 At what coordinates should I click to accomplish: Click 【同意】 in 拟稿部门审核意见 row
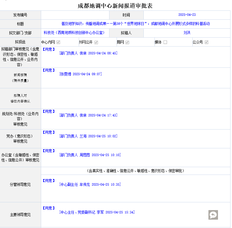click(49, 49)
